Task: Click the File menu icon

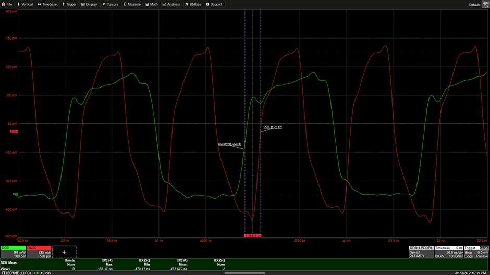Action: pos(3,4)
